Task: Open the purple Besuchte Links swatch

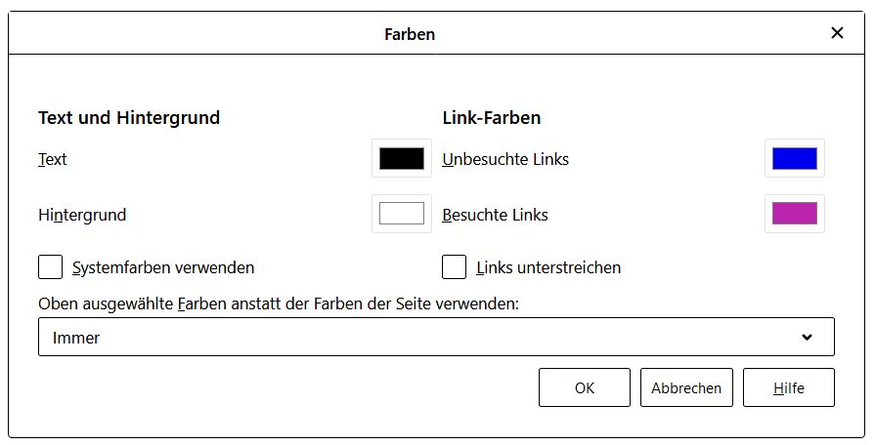Action: coord(794,214)
